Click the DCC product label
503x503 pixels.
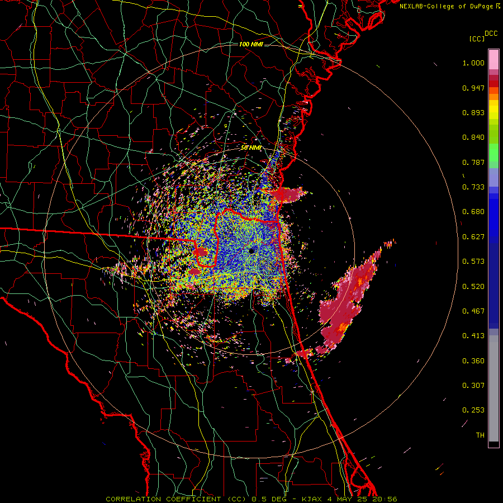click(491, 34)
